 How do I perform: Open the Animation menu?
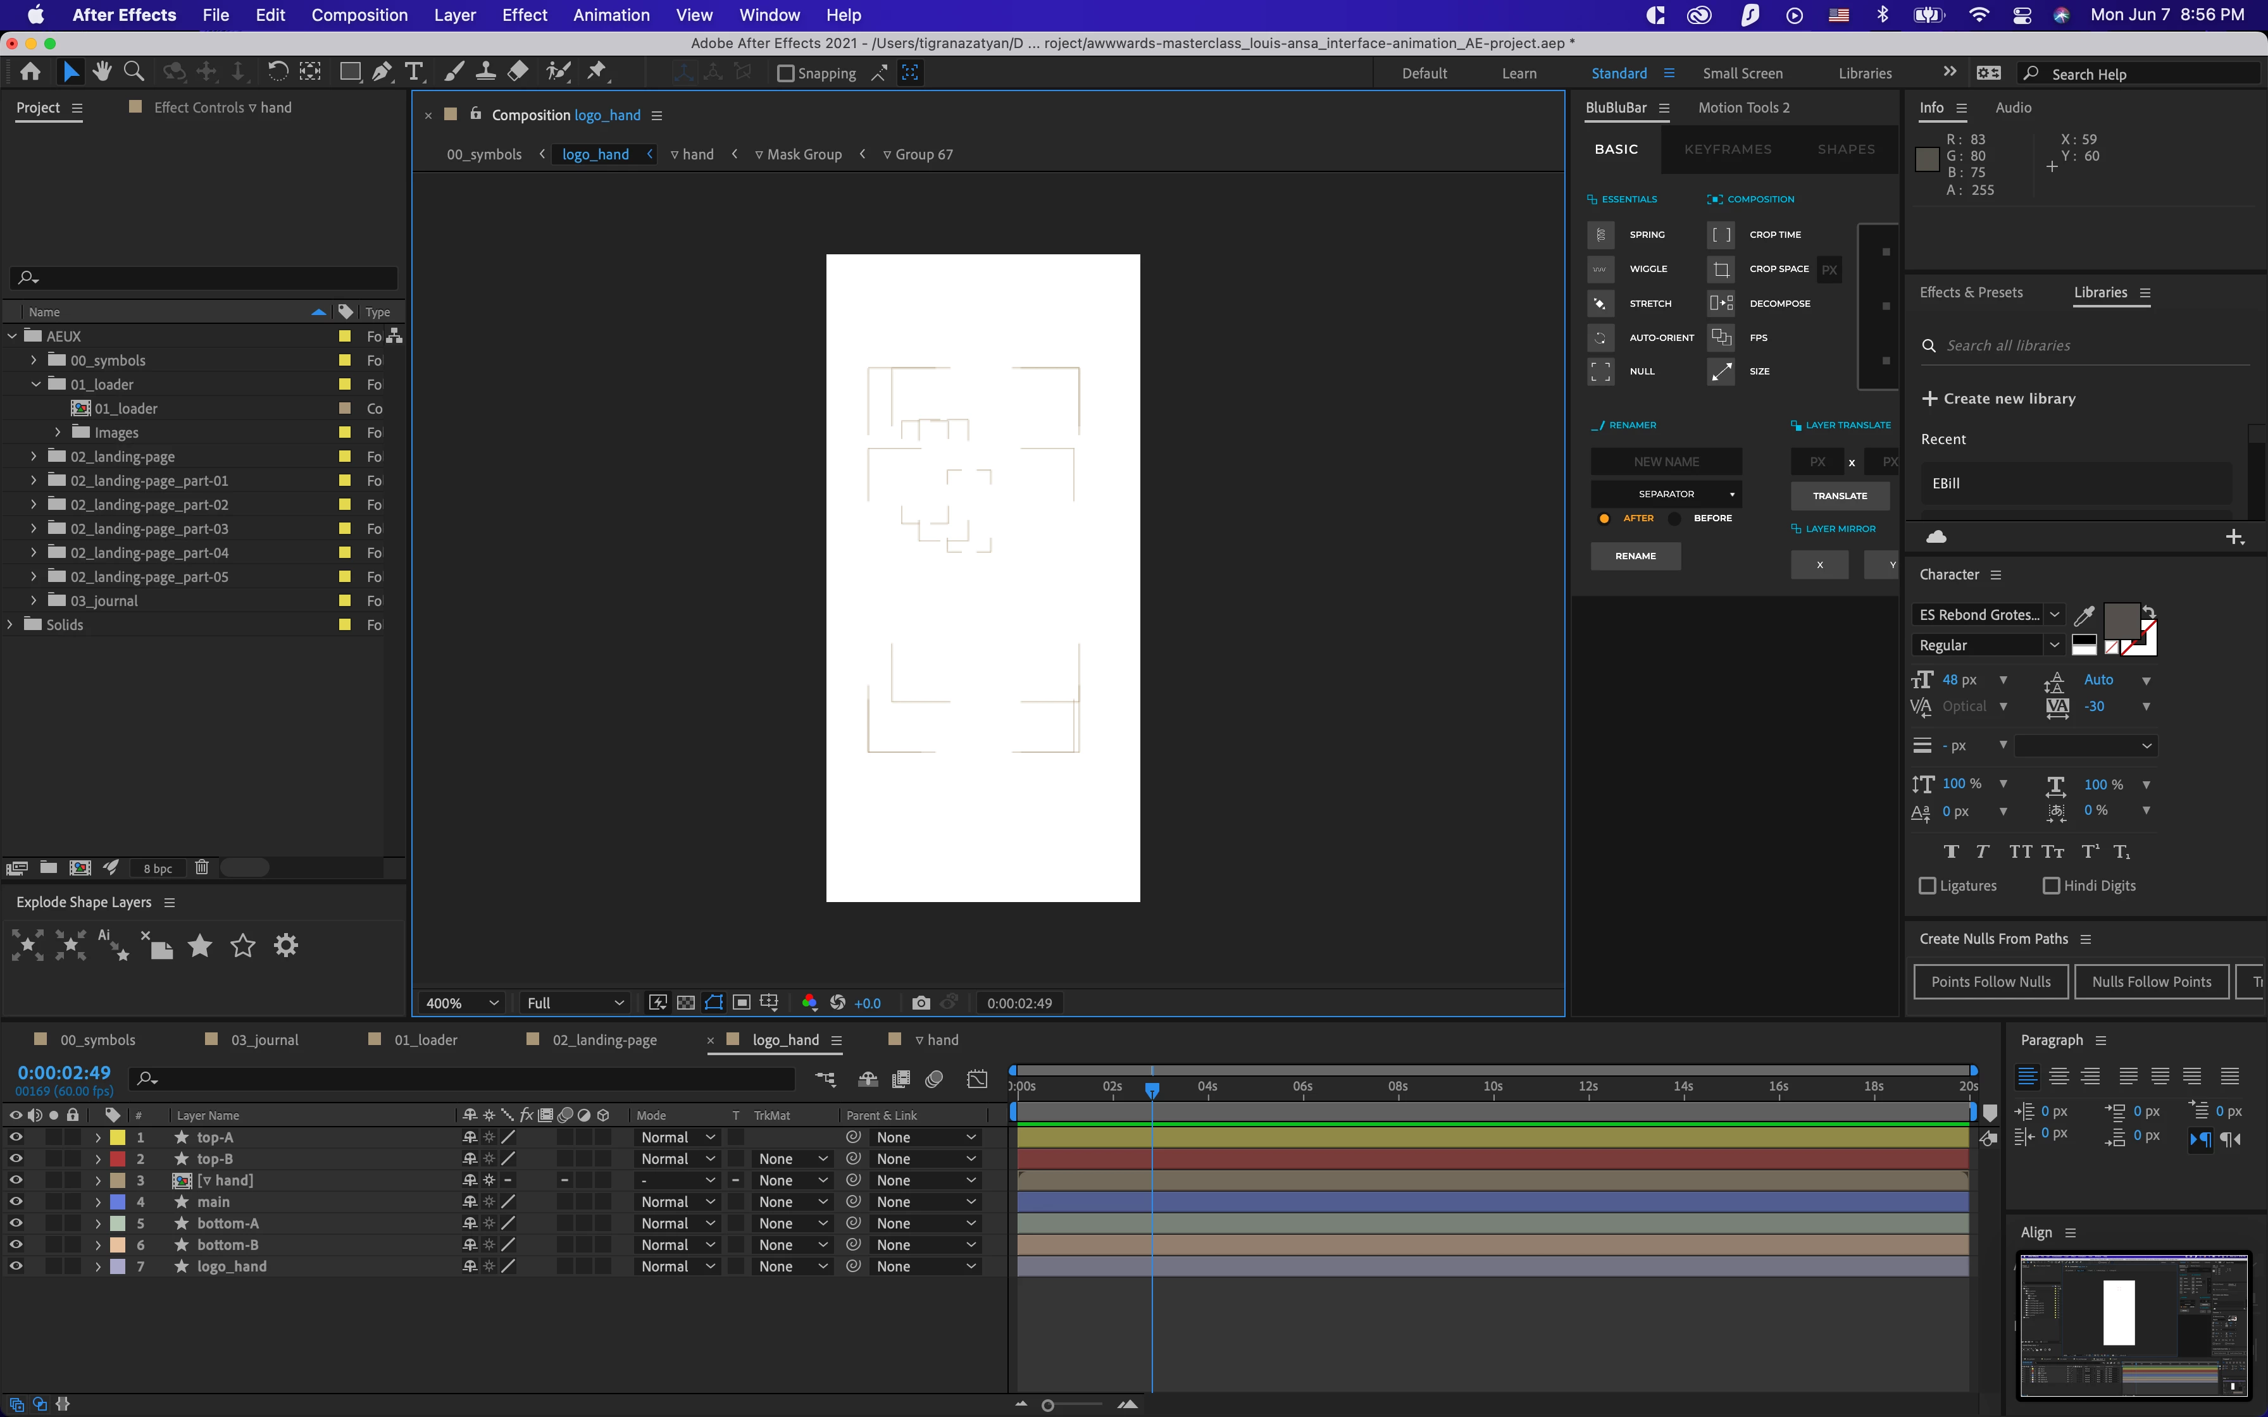tap(611, 15)
